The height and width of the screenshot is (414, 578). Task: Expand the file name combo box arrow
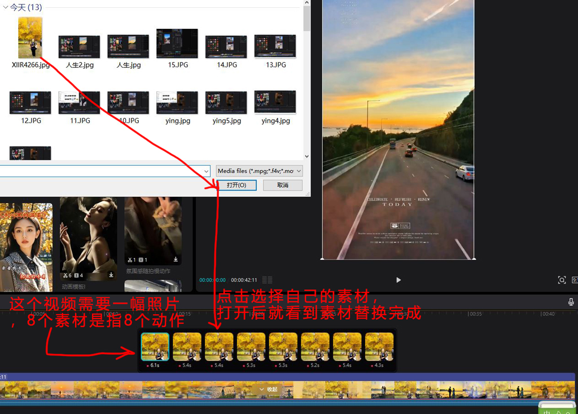pos(207,171)
